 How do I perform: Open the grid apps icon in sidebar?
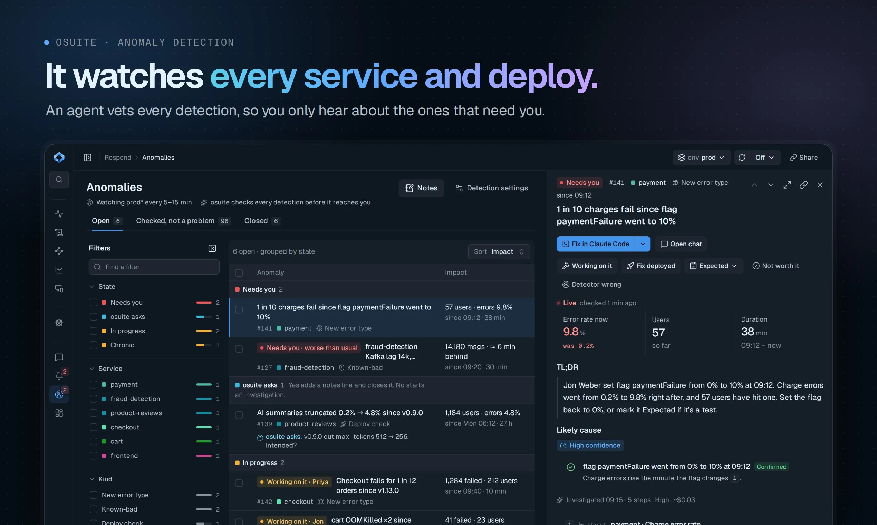click(x=59, y=413)
